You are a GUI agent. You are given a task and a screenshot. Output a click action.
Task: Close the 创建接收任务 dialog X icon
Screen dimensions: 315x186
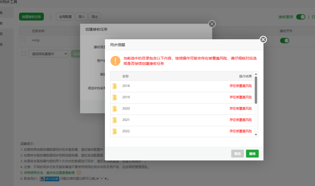212,24
